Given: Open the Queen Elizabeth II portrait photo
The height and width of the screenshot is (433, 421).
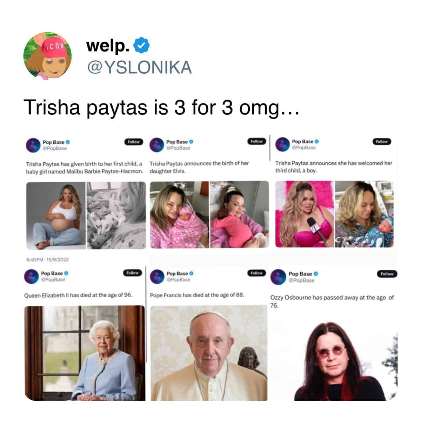Looking at the screenshot, I should click(85, 353).
